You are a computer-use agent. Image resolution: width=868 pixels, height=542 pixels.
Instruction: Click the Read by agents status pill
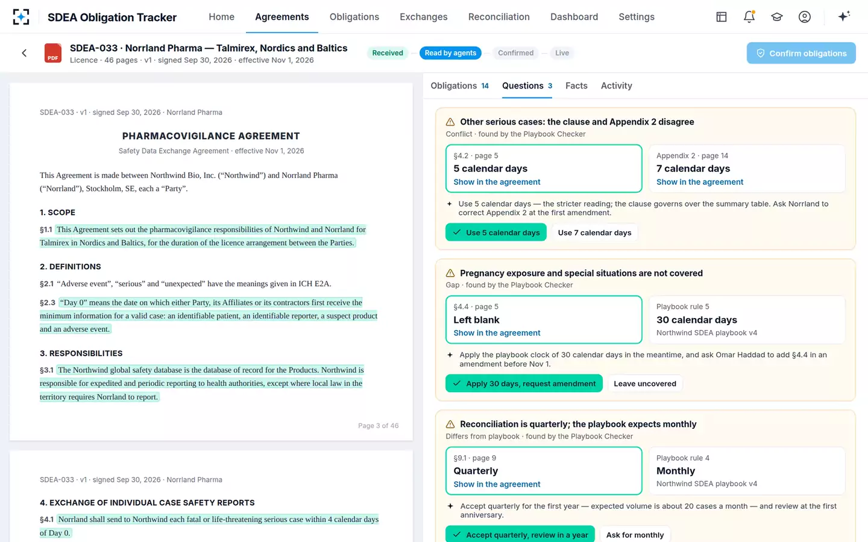(x=450, y=53)
